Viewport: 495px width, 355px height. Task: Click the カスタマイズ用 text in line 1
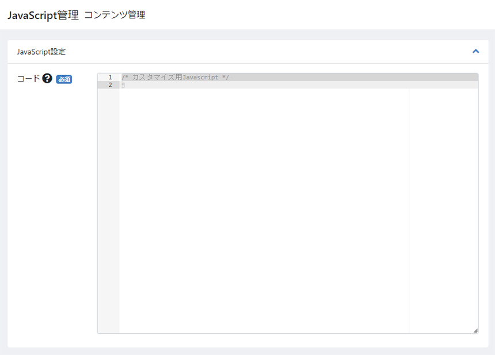(x=157, y=77)
